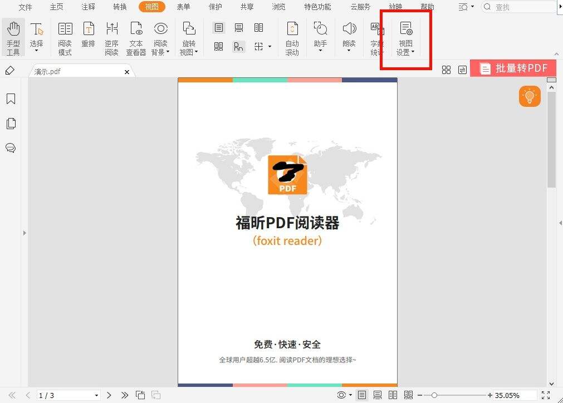Open 字数统计 word count
The image size is (563, 403).
coord(376,36)
